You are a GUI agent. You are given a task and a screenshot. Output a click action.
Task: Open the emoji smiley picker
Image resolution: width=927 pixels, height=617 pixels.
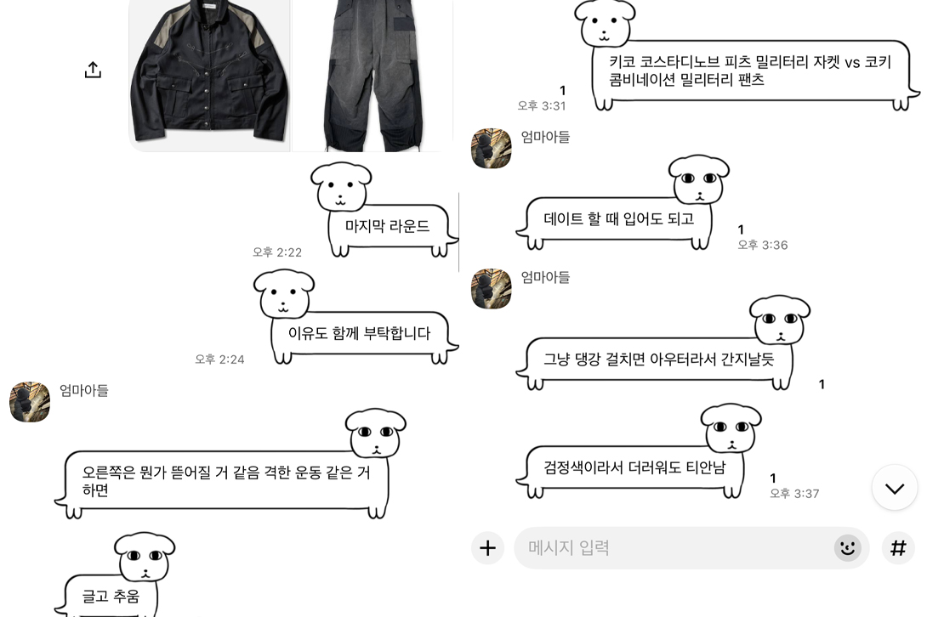[x=848, y=548]
